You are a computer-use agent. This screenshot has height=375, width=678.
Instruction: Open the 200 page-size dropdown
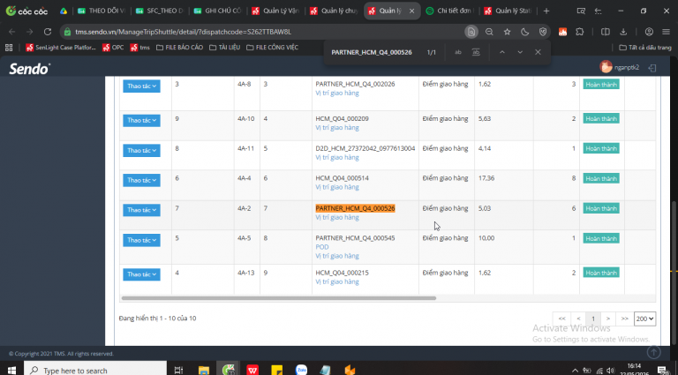tap(644, 319)
